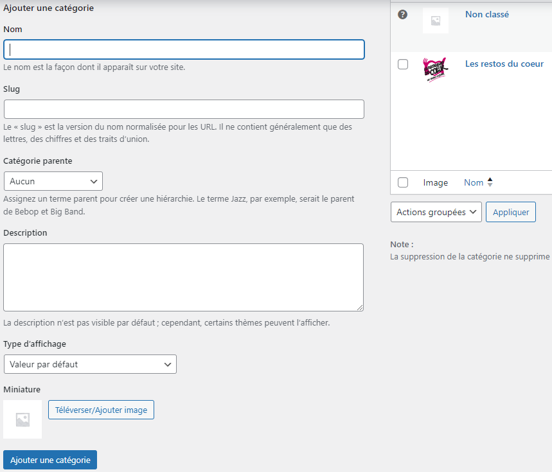Image resolution: width=552 pixels, height=472 pixels.
Task: Click the Les restos du coeur logo
Action: point(435,69)
